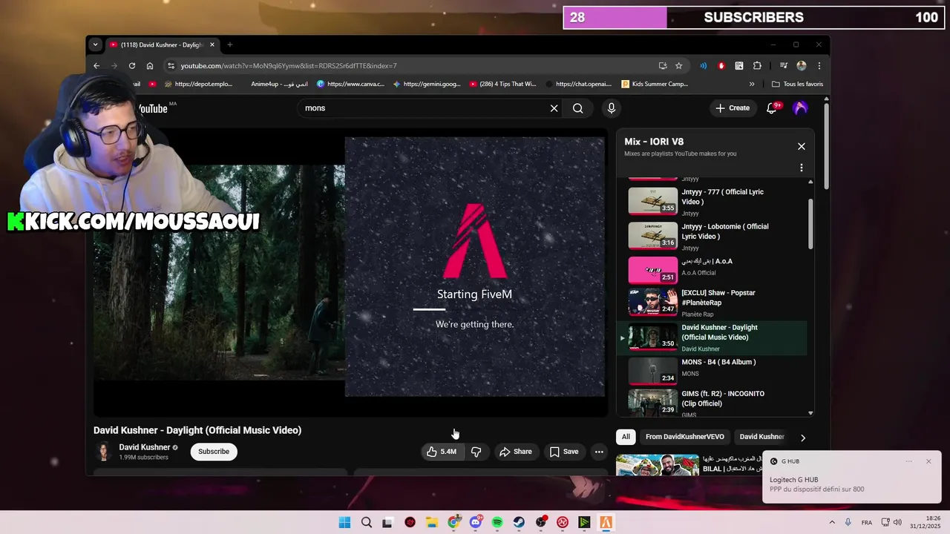Select the All filter chip
The image size is (950, 534).
coord(626,437)
